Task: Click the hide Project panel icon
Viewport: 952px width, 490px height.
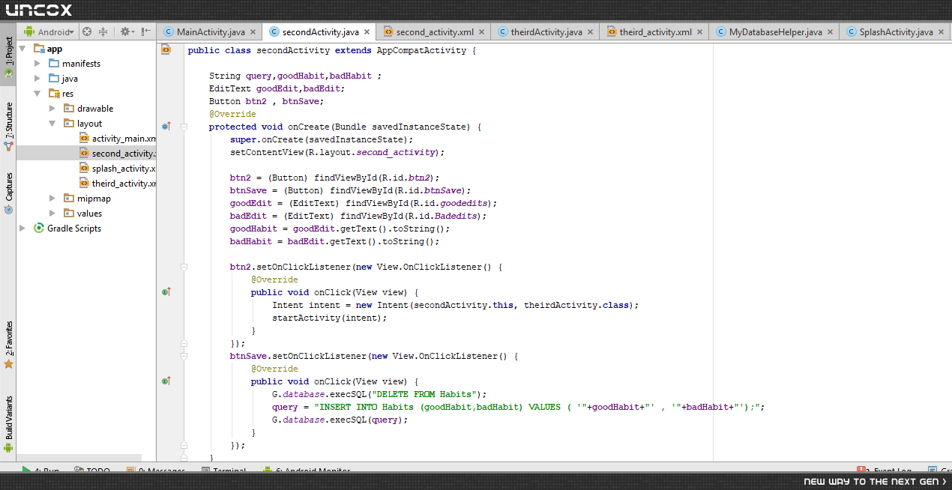Action: 145,31
